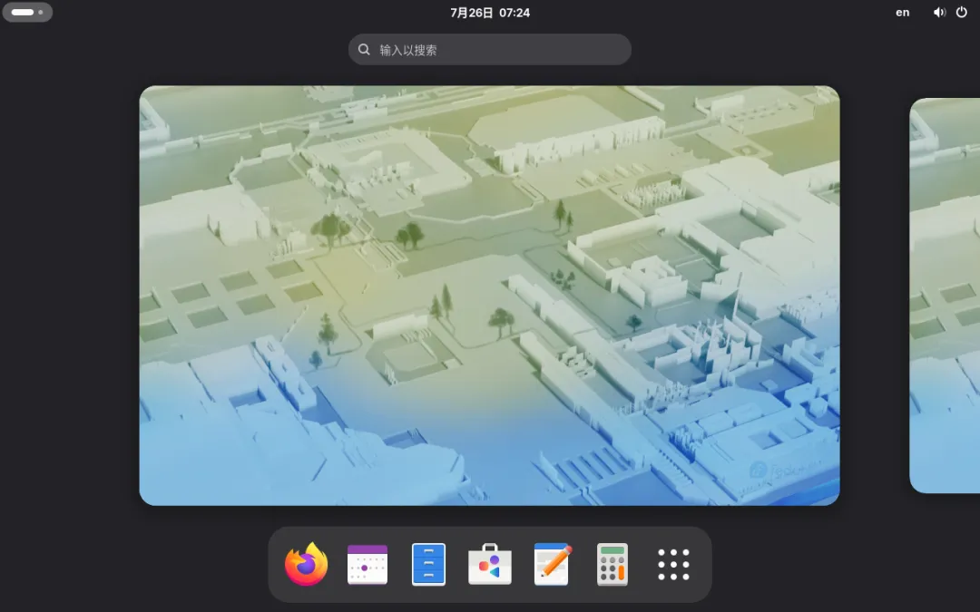Launch Firefox from the dock
Image resolution: width=980 pixels, height=612 pixels.
(x=307, y=565)
